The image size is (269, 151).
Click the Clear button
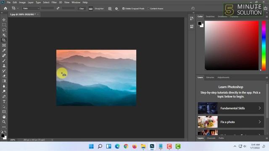(82, 8)
